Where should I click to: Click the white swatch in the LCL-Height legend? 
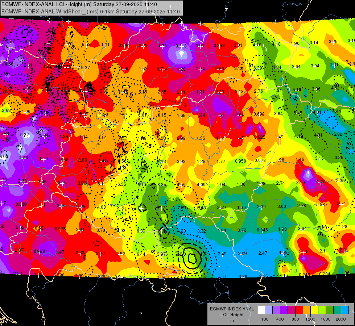pos(261,310)
